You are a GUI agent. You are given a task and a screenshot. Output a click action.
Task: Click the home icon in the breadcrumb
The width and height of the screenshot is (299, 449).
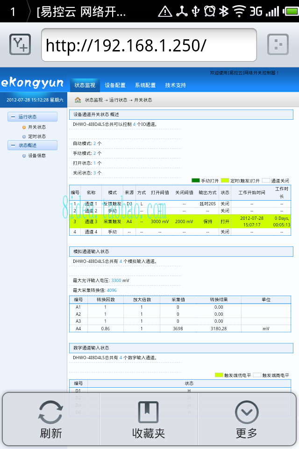click(x=78, y=100)
